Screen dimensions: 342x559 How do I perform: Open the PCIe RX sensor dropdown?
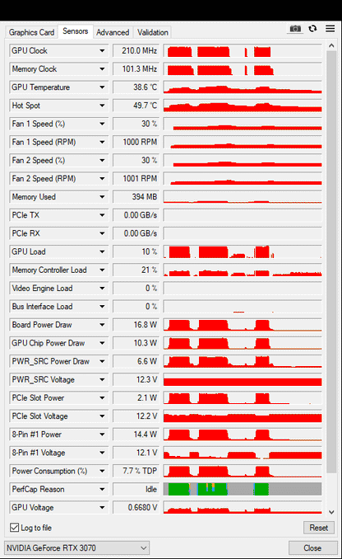(102, 233)
